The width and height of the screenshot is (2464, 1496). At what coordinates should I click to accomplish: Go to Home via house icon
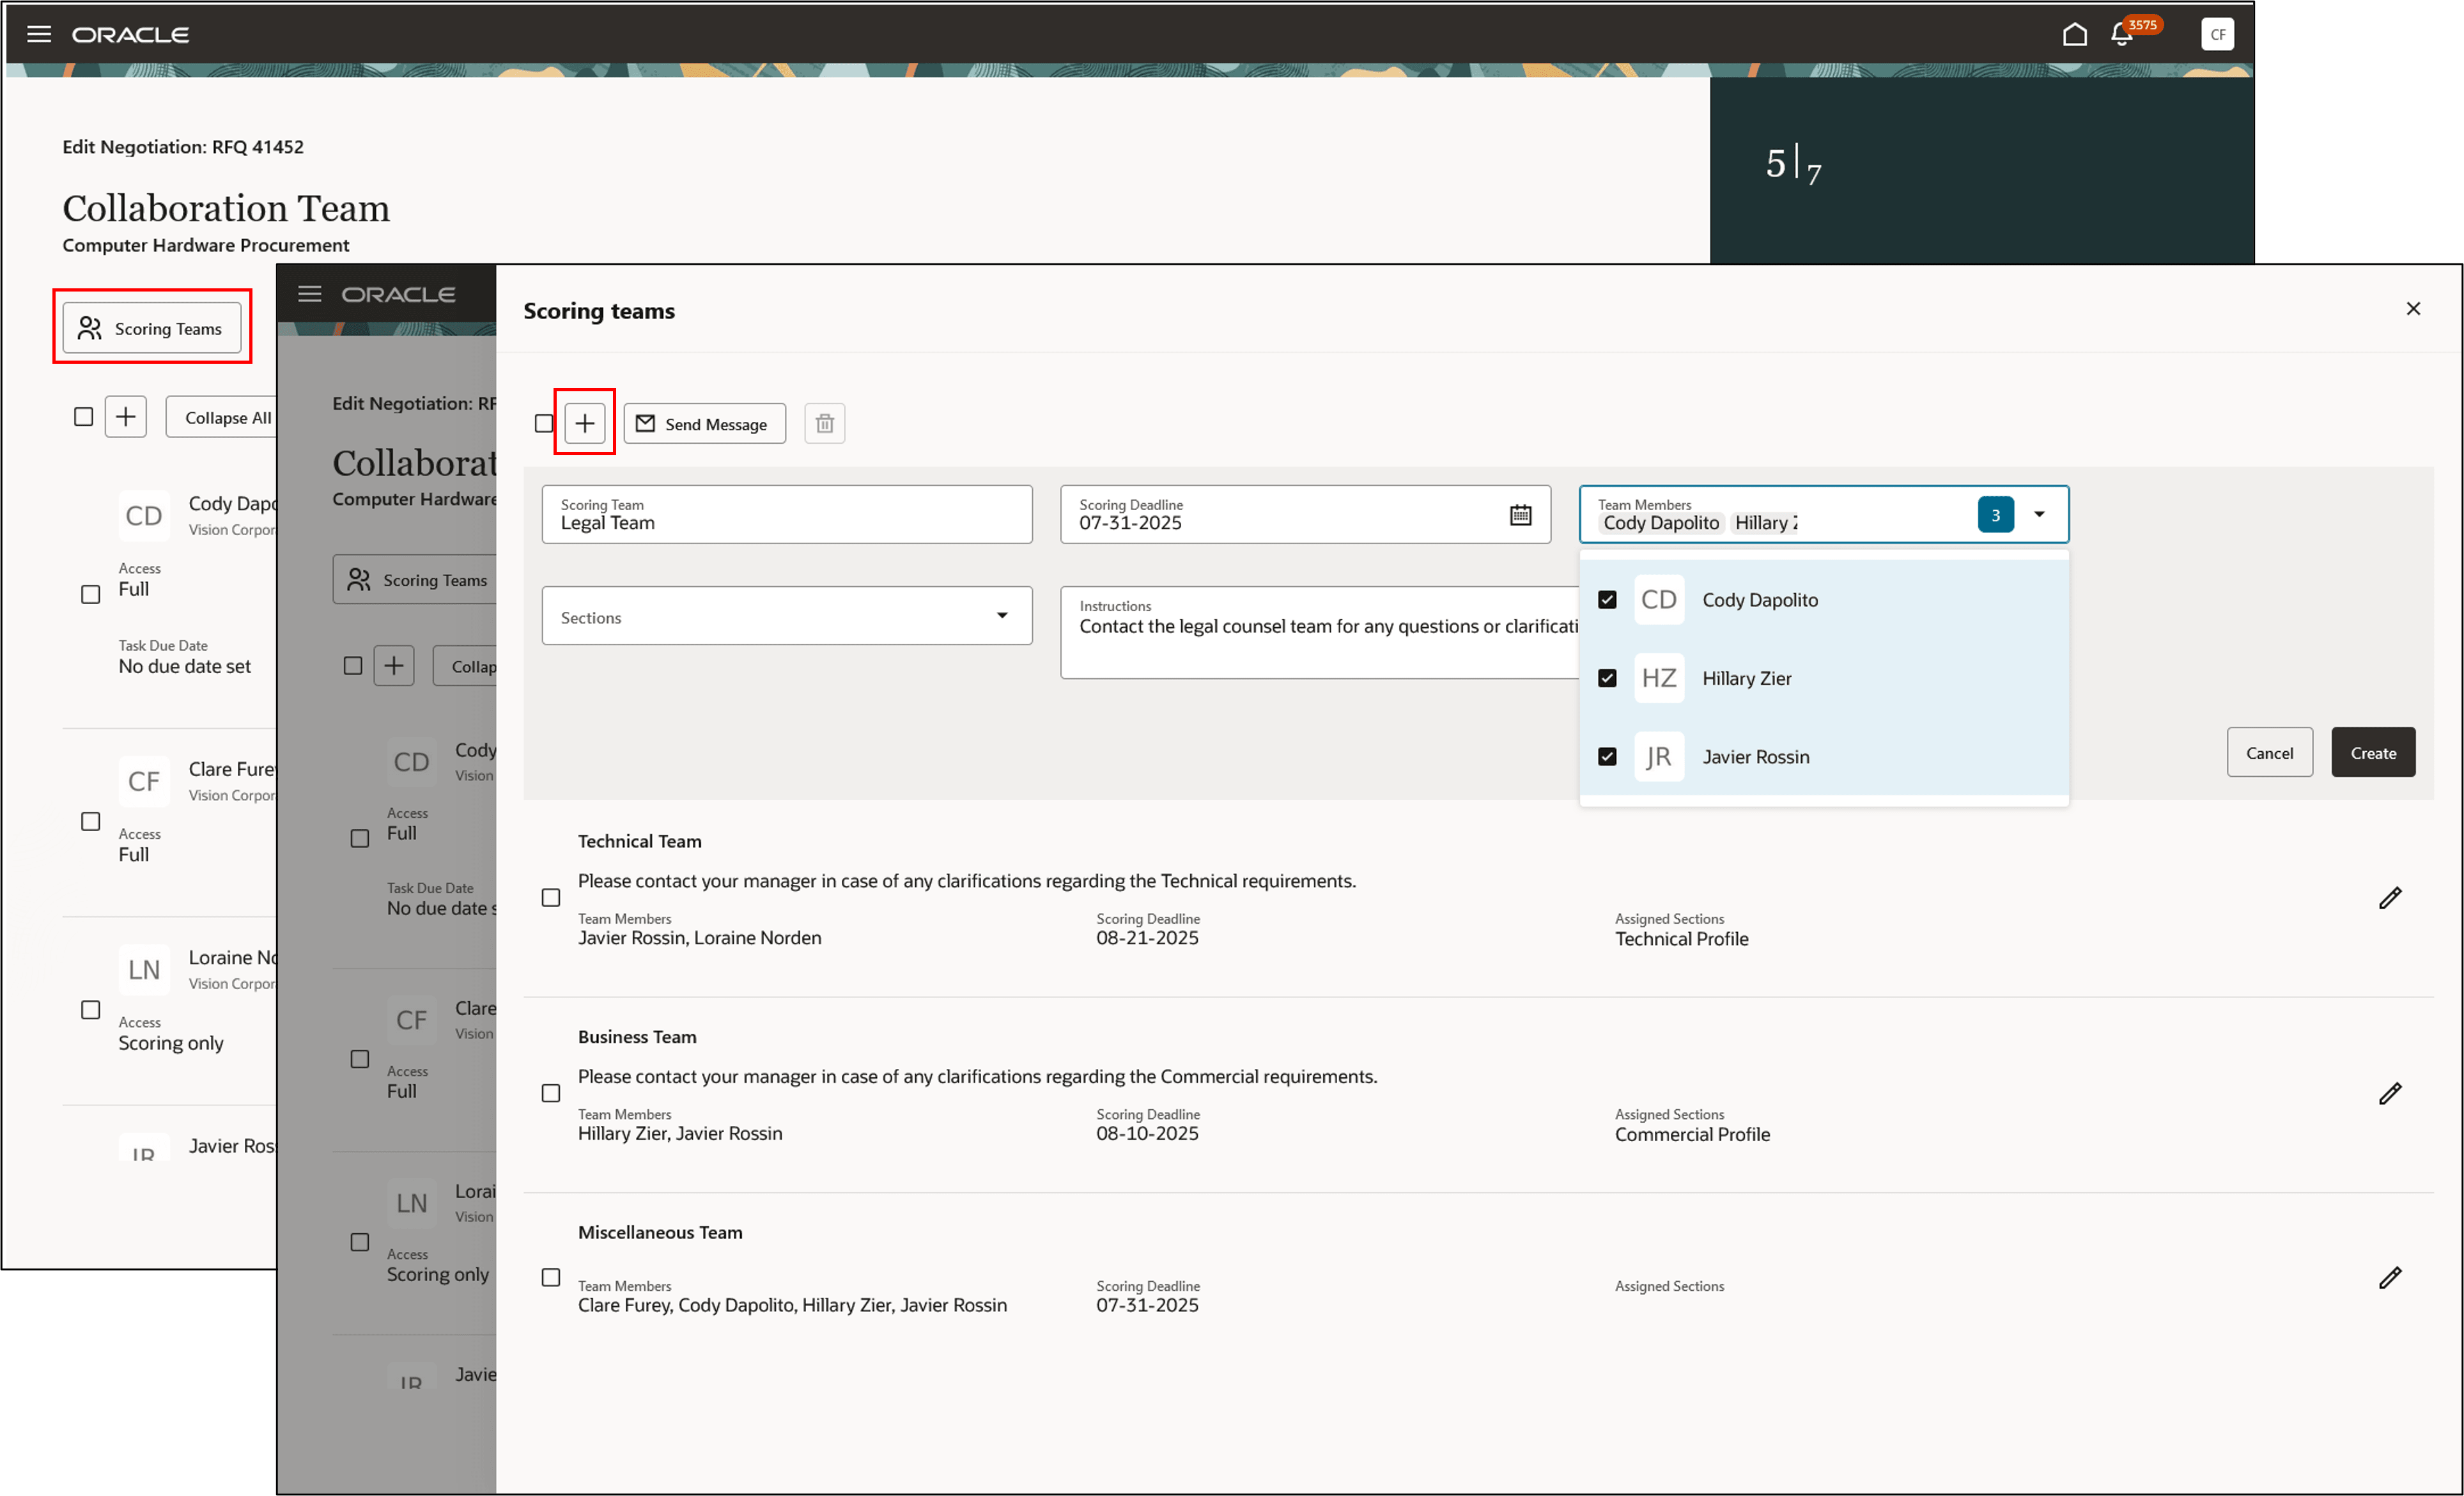pos(2074,35)
